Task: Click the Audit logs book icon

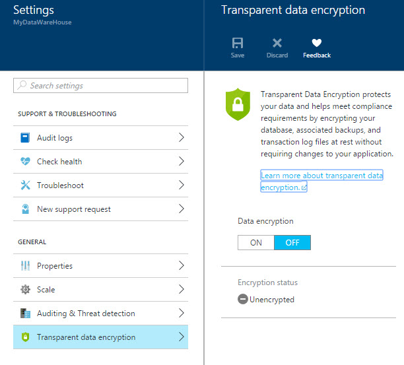Action: [25, 138]
